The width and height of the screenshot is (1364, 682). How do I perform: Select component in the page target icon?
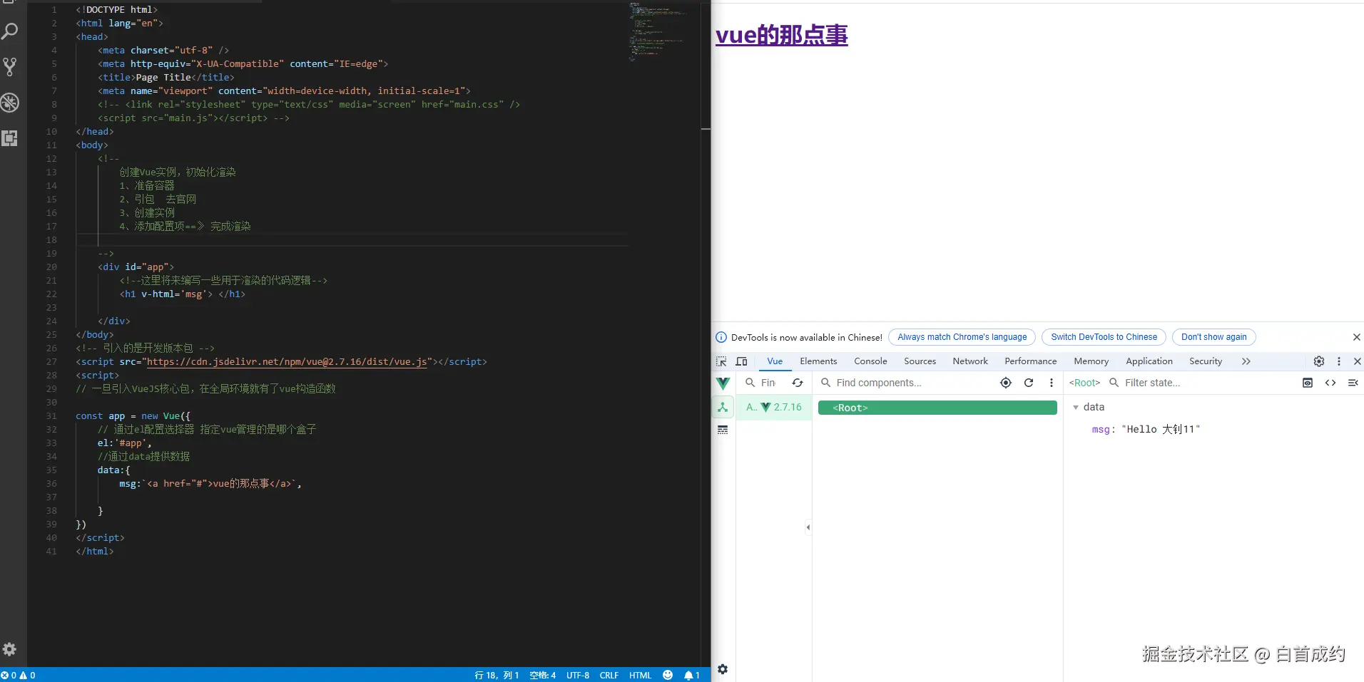click(x=1006, y=383)
